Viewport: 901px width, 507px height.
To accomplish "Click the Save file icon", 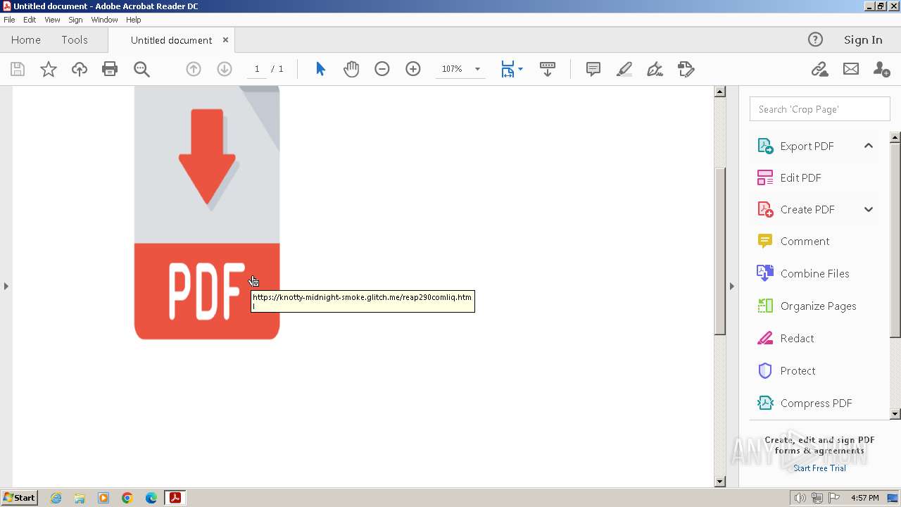I will click(x=18, y=69).
